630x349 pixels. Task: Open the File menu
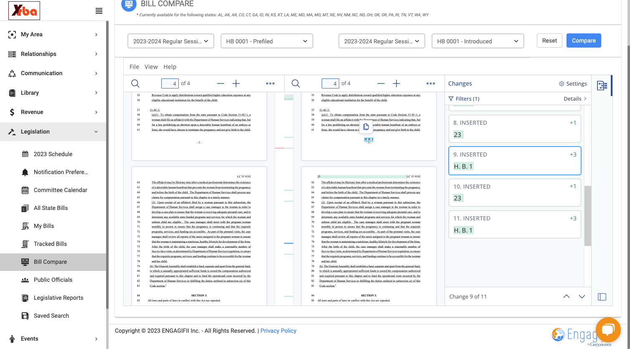point(134,67)
